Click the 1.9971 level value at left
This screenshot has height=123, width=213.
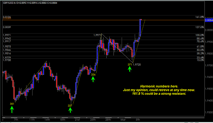(7, 35)
